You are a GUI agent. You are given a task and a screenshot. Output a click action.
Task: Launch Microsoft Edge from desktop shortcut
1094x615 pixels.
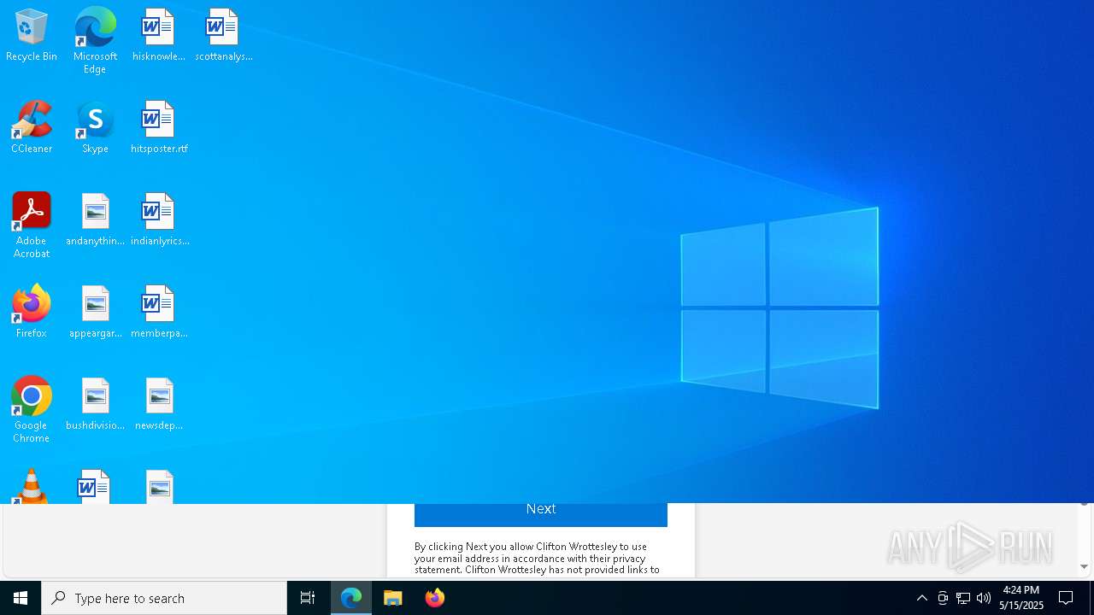[x=95, y=40]
